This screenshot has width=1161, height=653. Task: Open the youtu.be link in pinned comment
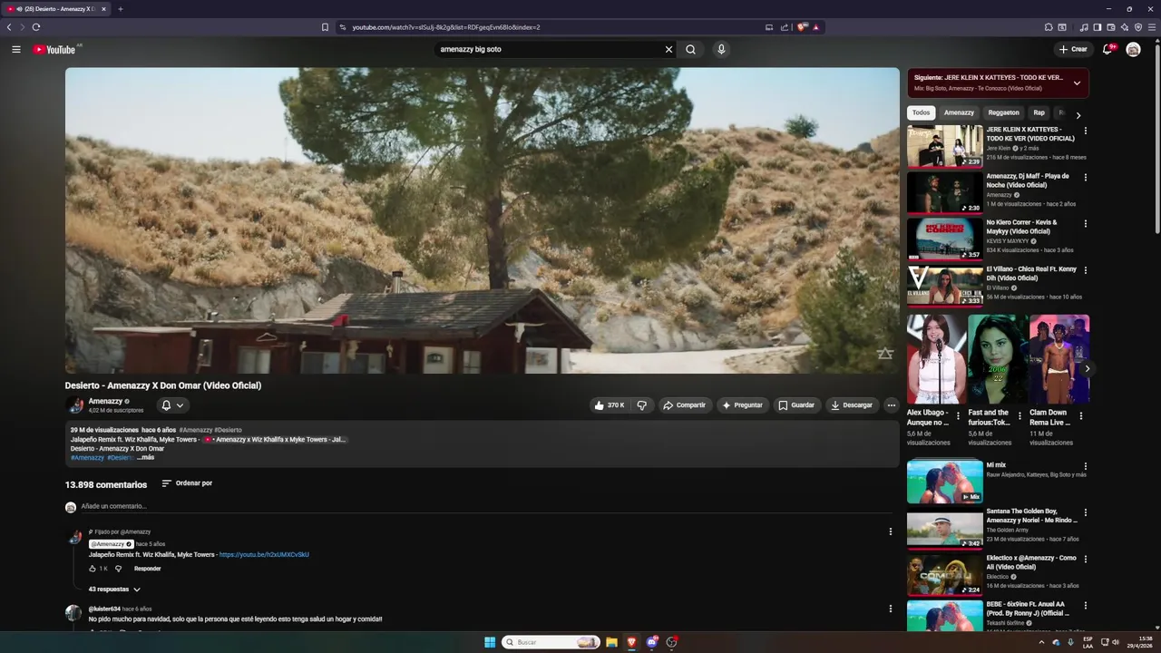click(x=264, y=554)
